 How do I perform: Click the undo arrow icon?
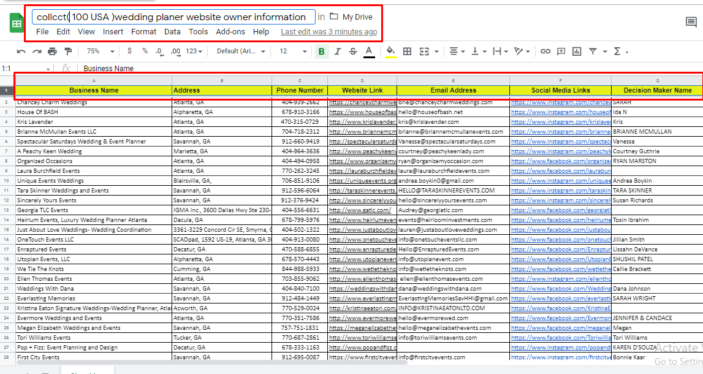[21, 52]
